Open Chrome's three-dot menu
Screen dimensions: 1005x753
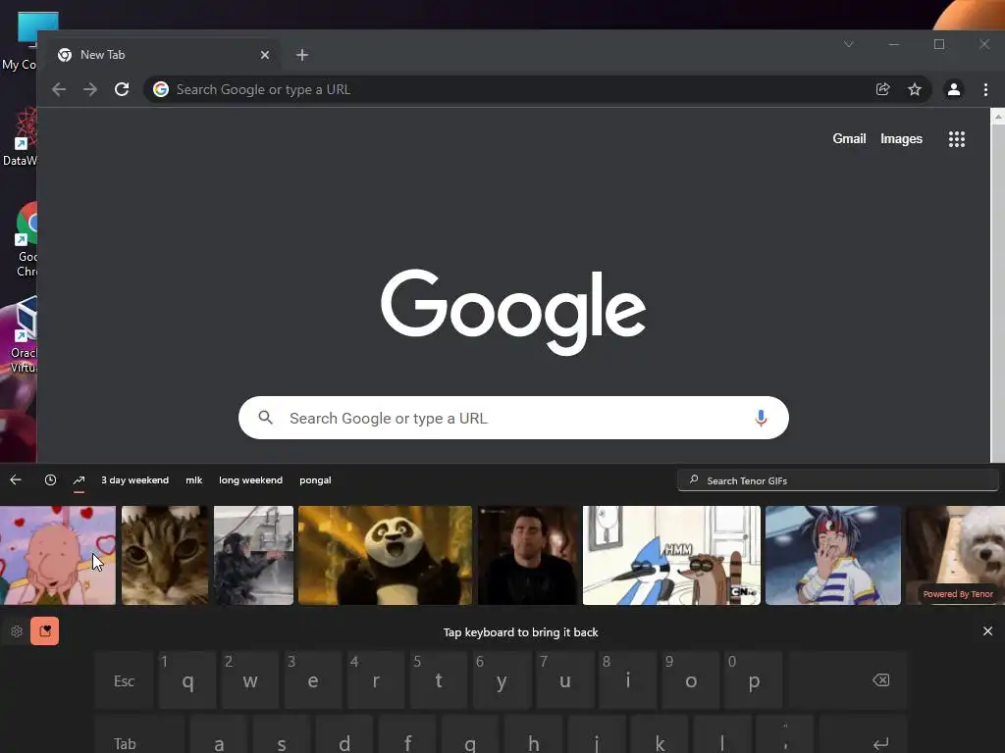(985, 89)
